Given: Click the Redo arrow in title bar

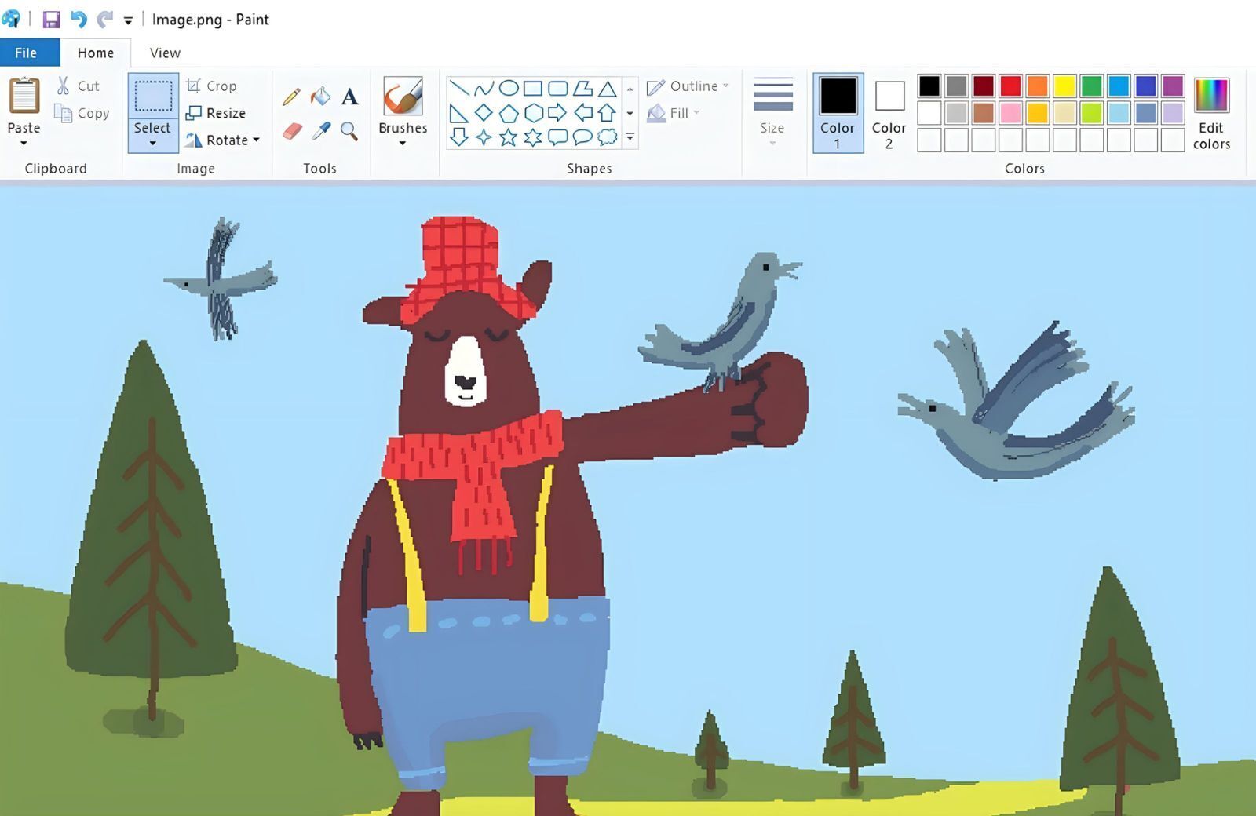Looking at the screenshot, I should [104, 19].
